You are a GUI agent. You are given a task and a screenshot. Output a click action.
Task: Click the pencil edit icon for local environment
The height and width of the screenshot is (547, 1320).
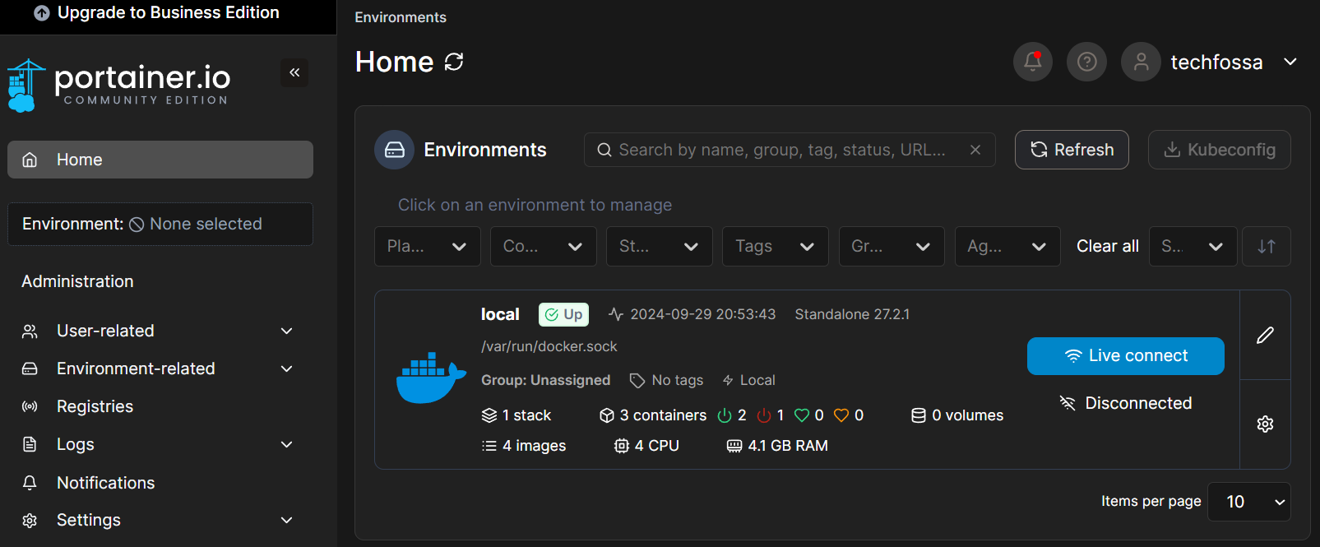[1265, 335]
